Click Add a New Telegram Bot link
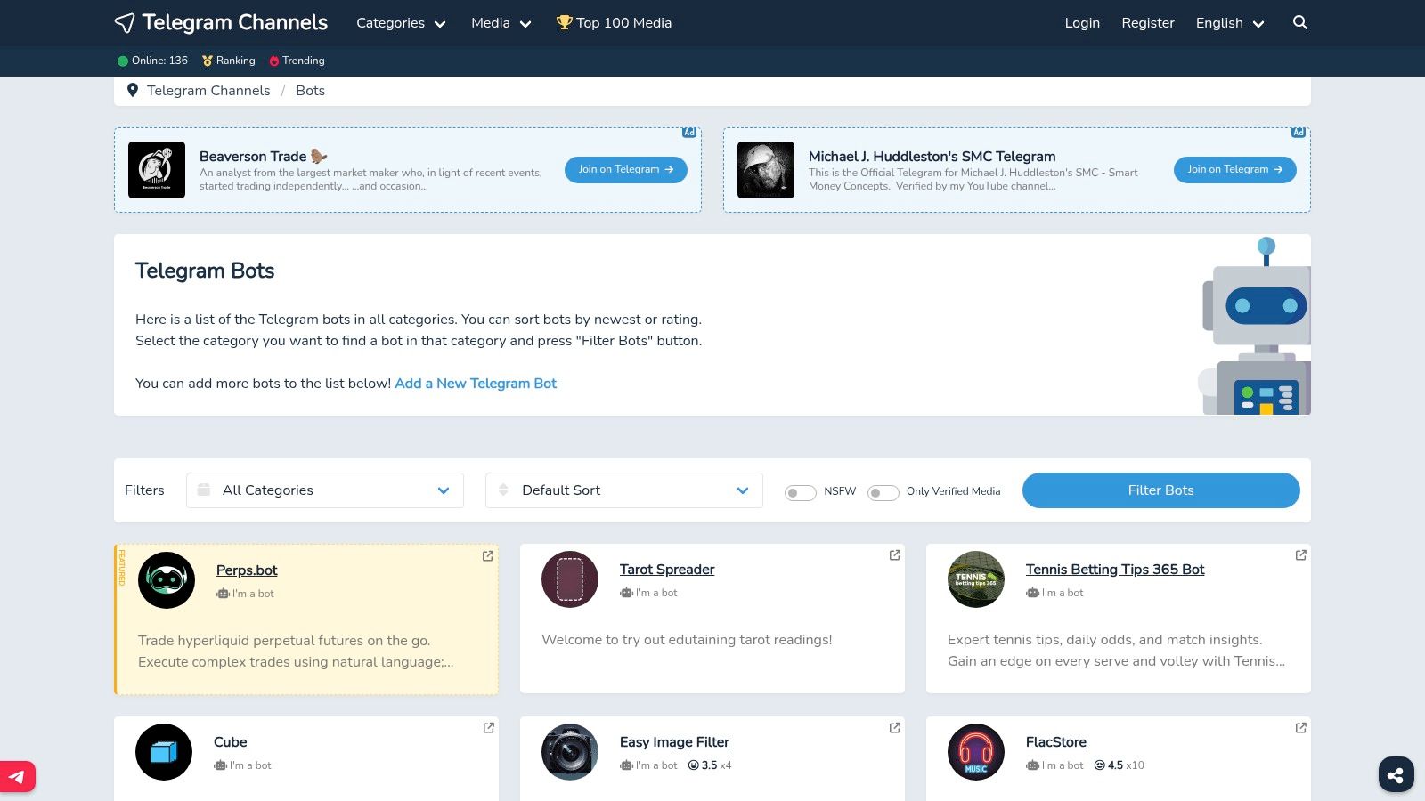This screenshot has width=1425, height=801. click(x=476, y=384)
